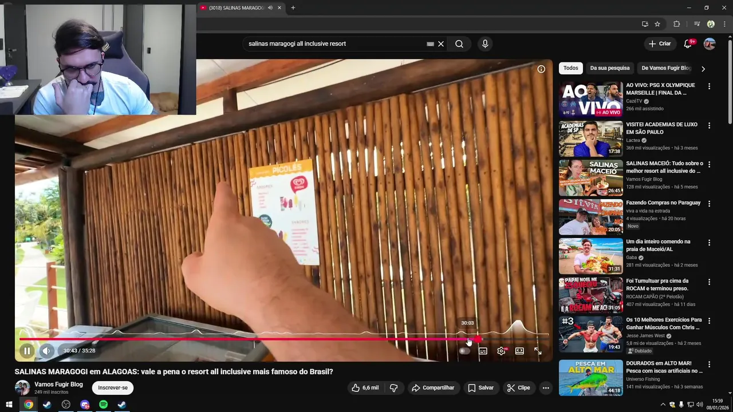733x412 pixels.
Task: Click Compartilhar to share the video
Action: 433,388
